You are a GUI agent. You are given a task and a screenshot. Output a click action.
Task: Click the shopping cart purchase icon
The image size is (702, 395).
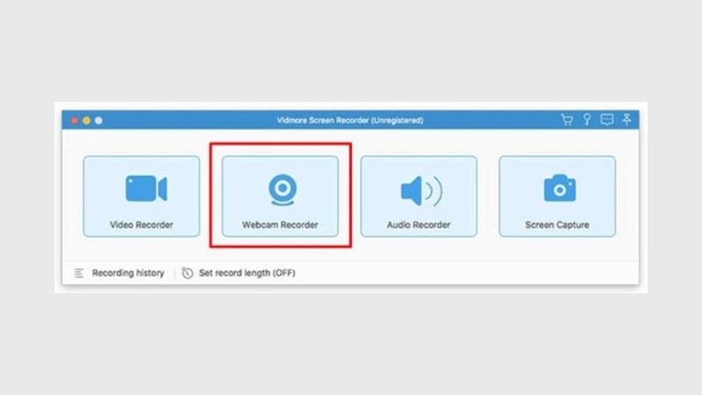(567, 119)
